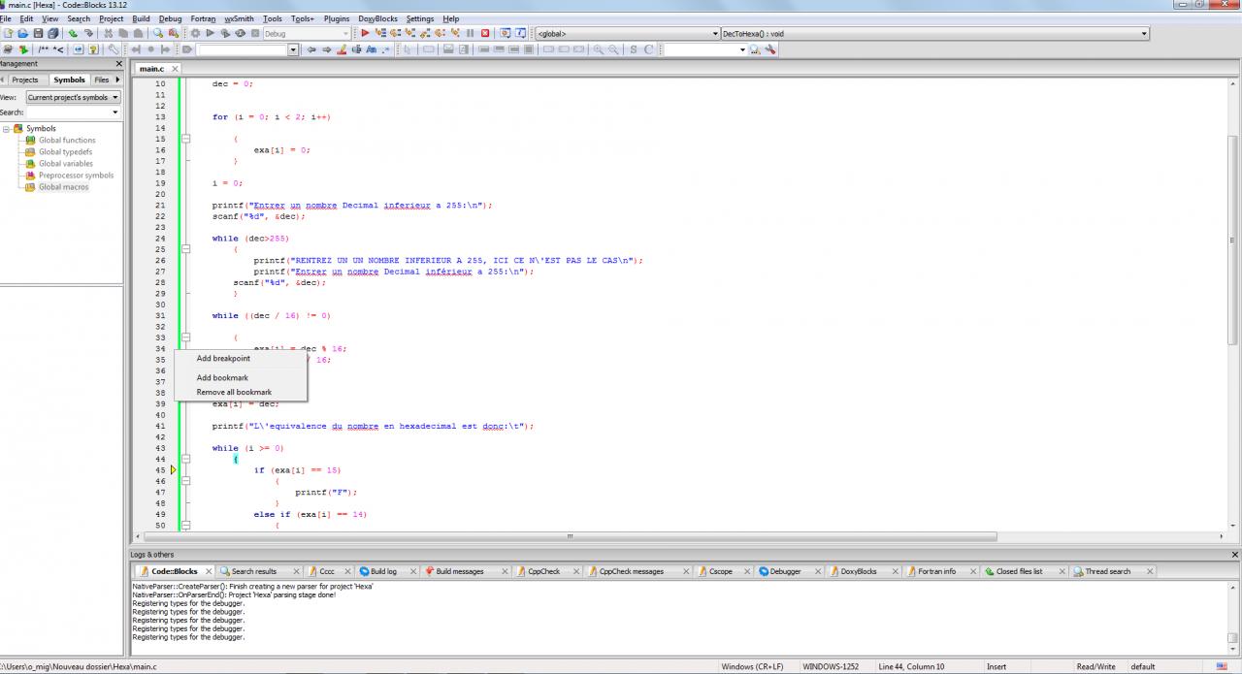Collapse the Symbols tree root node
This screenshot has height=674, width=1242.
click(x=7, y=128)
